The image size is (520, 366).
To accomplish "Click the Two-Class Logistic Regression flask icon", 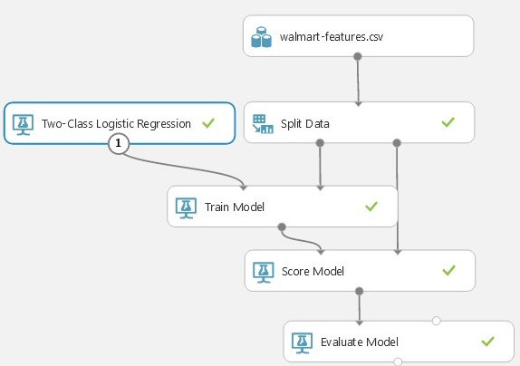I will [x=23, y=124].
